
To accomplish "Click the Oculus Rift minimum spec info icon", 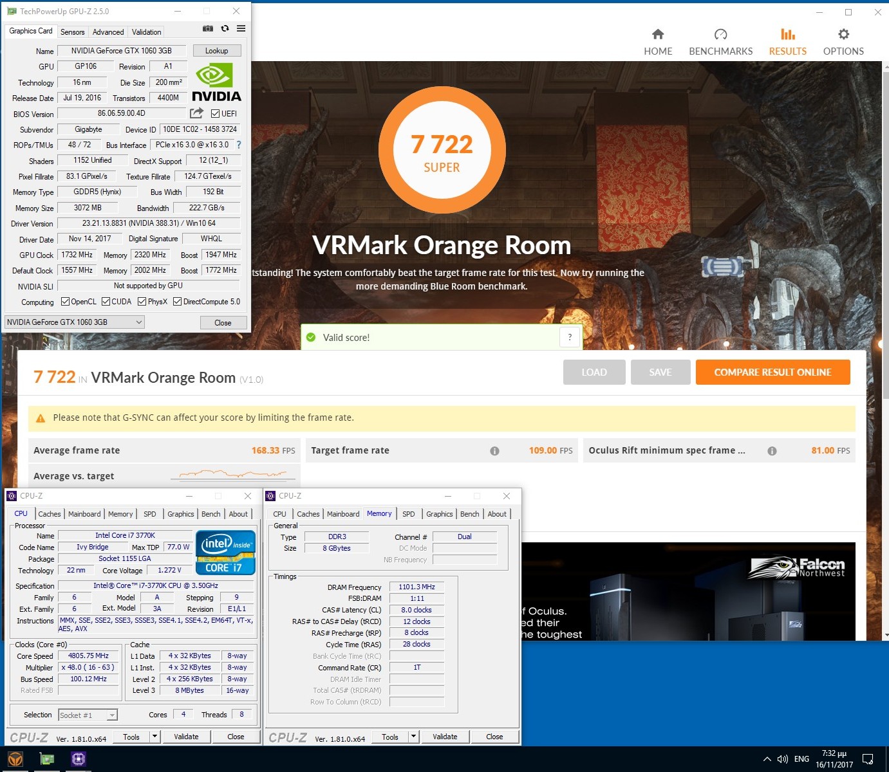I will click(772, 451).
